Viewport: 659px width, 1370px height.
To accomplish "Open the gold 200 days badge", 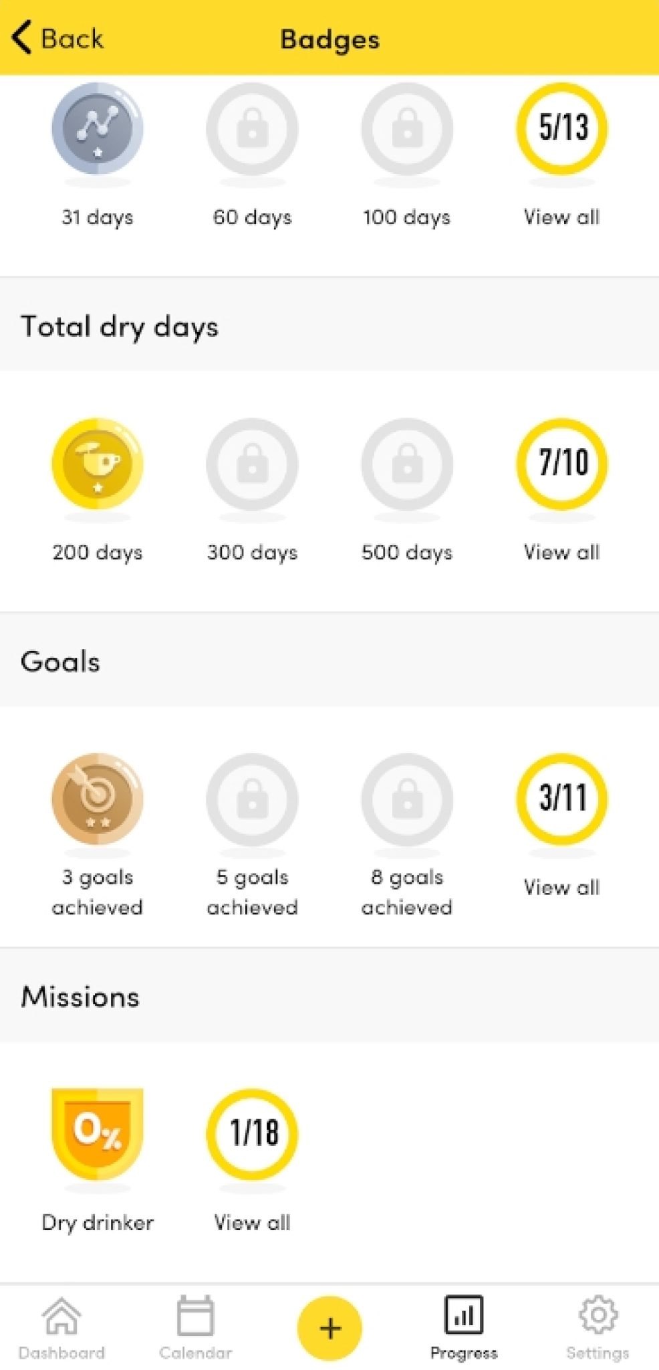I will coord(98,464).
